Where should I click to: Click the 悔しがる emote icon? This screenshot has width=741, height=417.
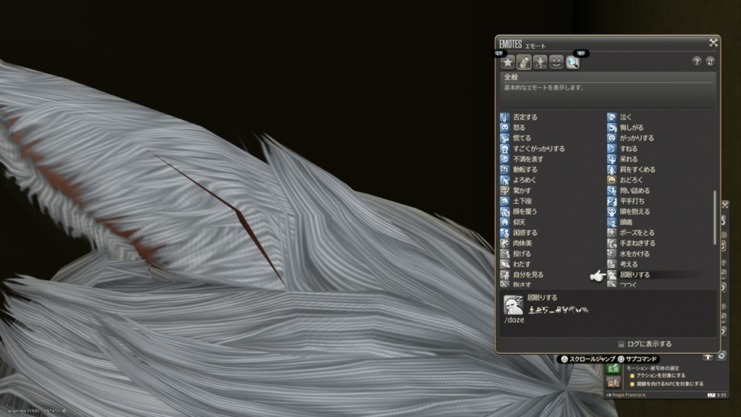pyautogui.click(x=612, y=127)
